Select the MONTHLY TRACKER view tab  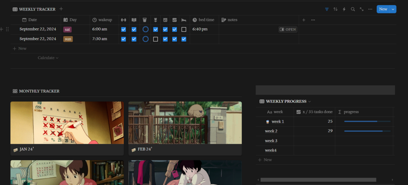[x=36, y=91]
